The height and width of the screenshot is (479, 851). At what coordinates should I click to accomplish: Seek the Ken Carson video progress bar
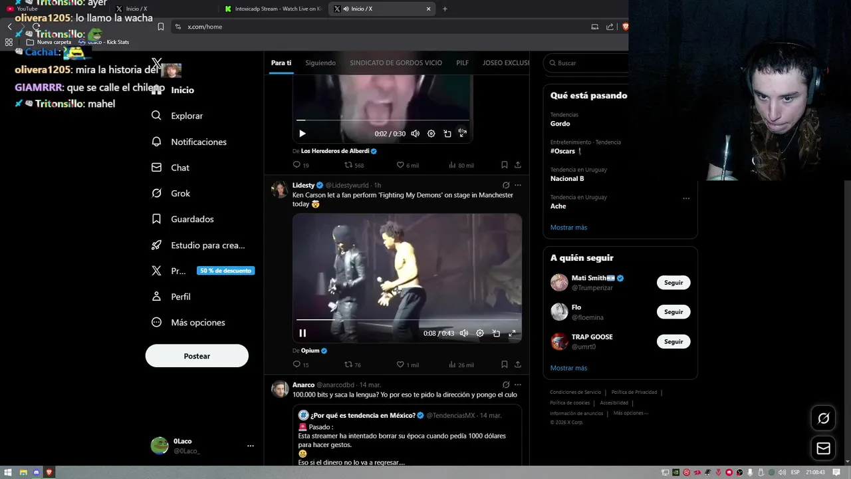coord(407,320)
